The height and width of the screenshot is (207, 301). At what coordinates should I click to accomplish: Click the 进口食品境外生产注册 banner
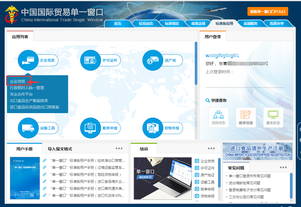click(258, 151)
